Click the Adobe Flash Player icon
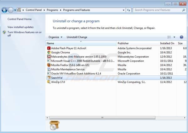Screen dimensions: 188x133 49,48
